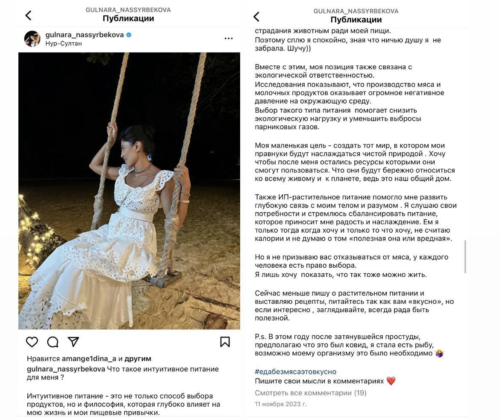Click the swing photo in the post

129,191
